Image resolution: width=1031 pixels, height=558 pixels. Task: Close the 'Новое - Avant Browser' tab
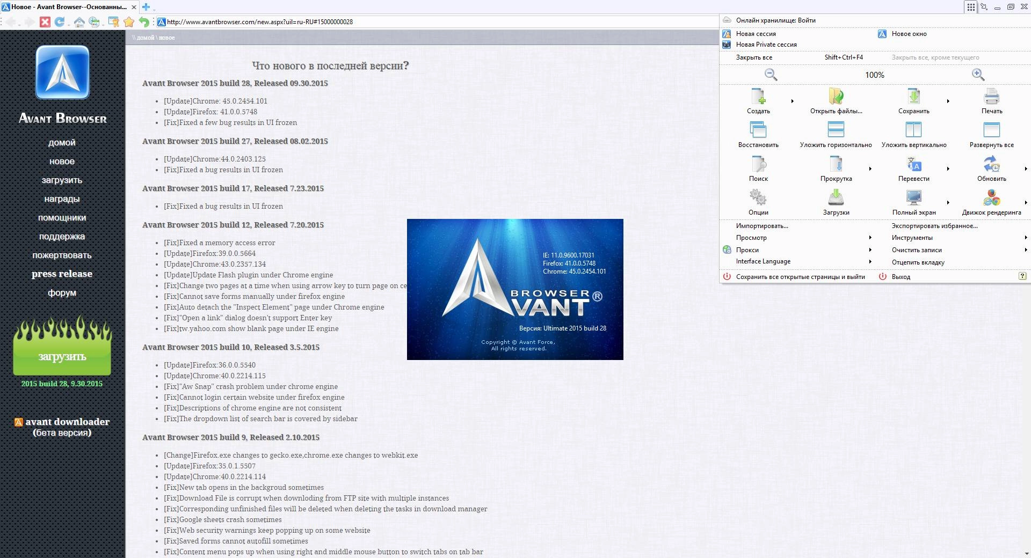tap(133, 7)
